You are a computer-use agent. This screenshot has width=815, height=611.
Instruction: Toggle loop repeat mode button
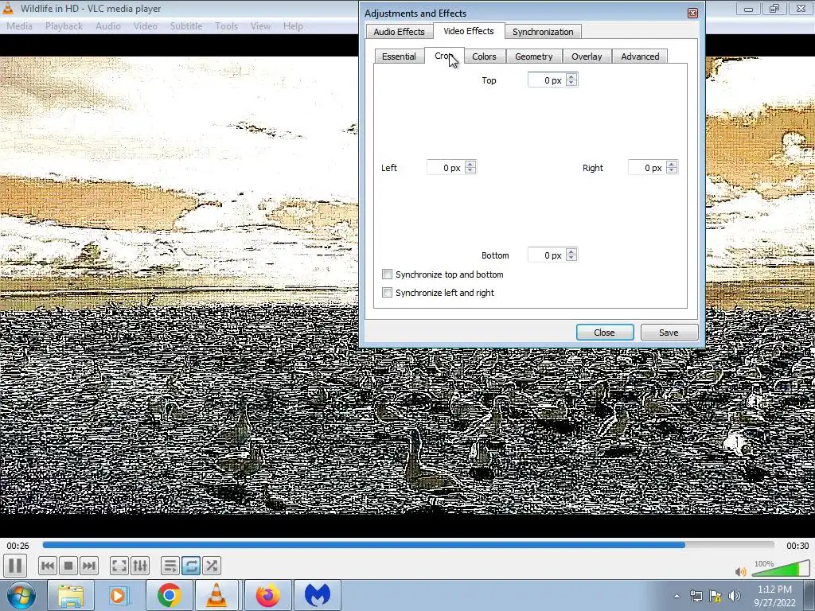191,566
